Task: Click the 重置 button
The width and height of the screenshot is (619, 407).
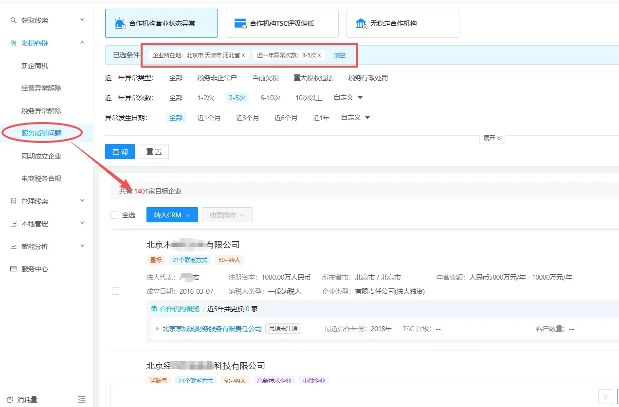Action: pyautogui.click(x=154, y=152)
